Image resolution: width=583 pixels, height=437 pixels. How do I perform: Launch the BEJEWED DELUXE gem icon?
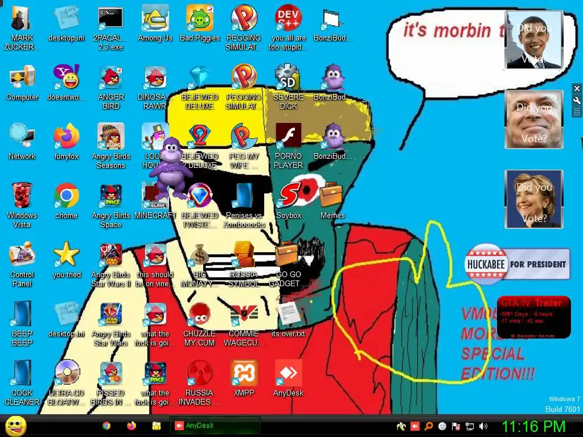200,88
